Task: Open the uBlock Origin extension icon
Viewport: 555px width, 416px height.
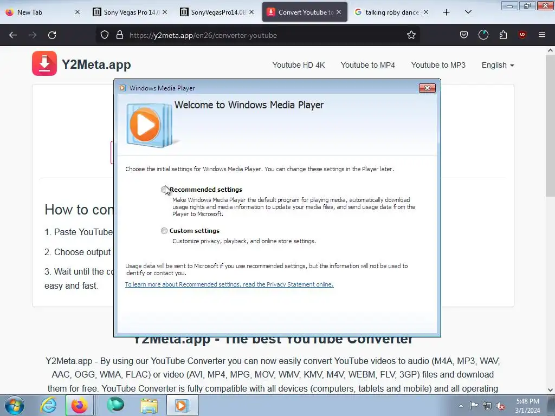Action: 522,35
